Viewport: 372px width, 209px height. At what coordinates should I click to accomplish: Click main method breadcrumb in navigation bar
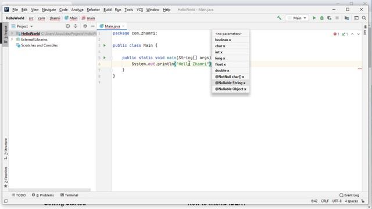[x=88, y=18]
